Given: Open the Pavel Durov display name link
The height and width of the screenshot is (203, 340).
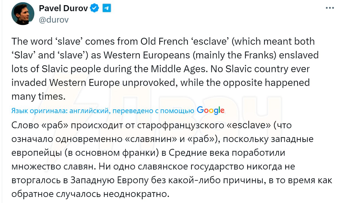Looking at the screenshot, I should (x=63, y=8).
